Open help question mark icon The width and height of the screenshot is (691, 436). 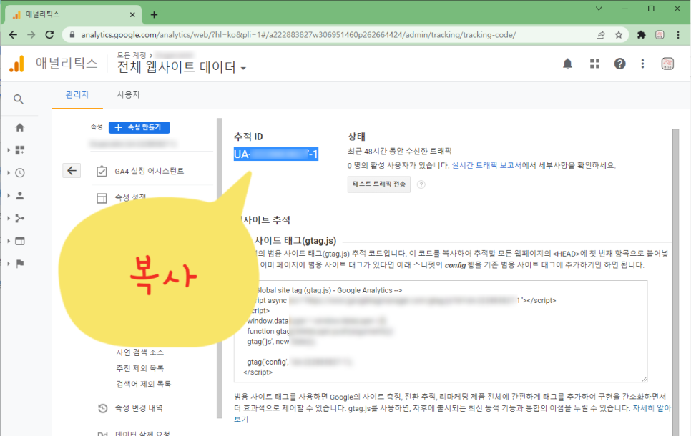pos(619,64)
